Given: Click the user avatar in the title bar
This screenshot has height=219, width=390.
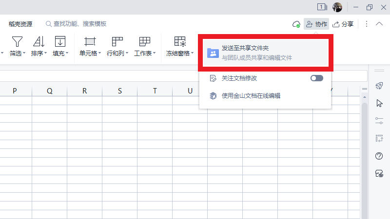Looking at the screenshot, I should [x=337, y=7].
